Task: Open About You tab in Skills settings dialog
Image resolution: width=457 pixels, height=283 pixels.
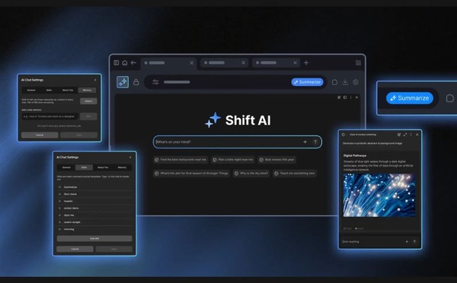Action: [x=103, y=167]
